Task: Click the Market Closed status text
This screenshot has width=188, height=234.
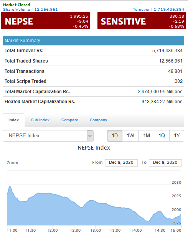Action: (16, 5)
